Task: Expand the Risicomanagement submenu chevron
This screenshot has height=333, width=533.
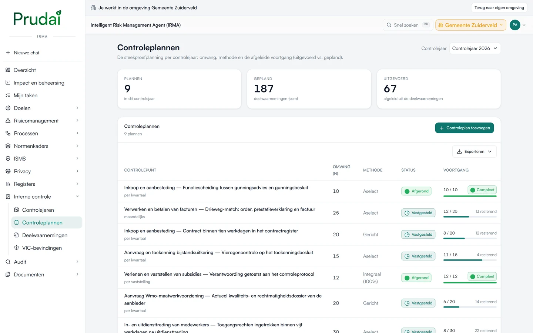Action: coord(77,121)
